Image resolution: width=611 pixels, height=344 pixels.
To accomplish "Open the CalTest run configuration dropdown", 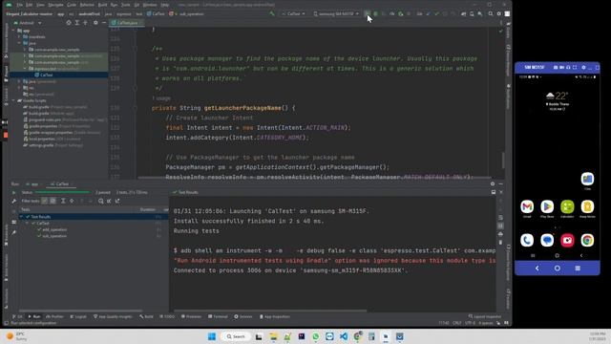I will [293, 13].
